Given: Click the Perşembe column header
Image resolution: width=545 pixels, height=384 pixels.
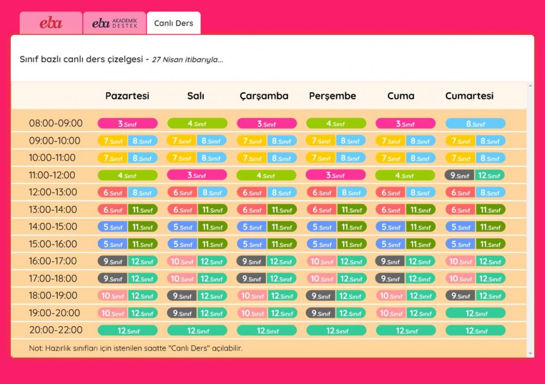Looking at the screenshot, I should 332,96.
